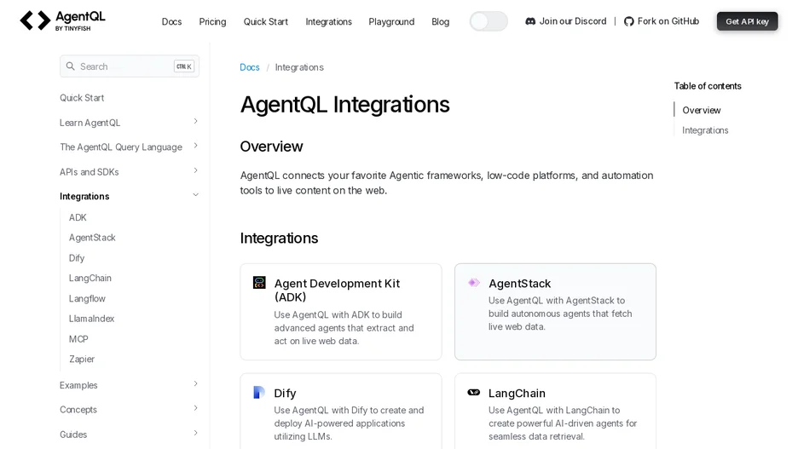This screenshot has width=798, height=449.
Task: Click the GitHub icon
Action: coord(629,21)
